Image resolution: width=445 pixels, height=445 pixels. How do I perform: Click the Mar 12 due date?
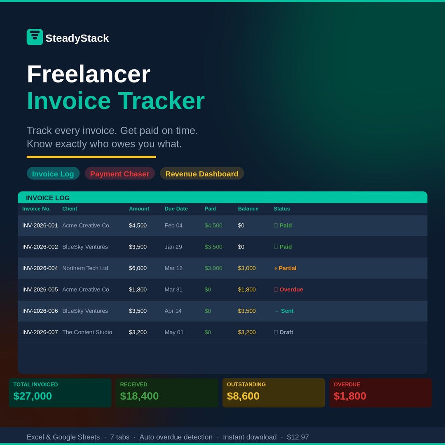pyautogui.click(x=173, y=268)
